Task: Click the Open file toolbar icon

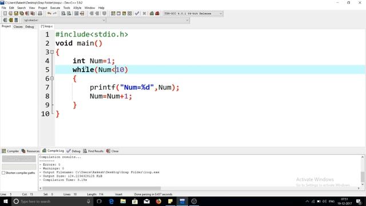Action: pos(10,14)
